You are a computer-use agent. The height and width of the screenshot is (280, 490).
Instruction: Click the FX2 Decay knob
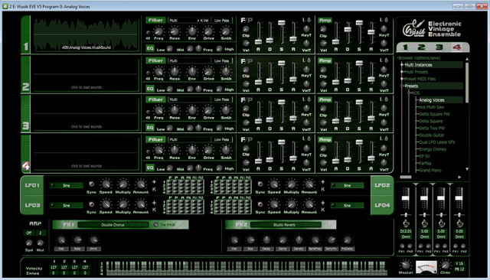tap(266, 239)
